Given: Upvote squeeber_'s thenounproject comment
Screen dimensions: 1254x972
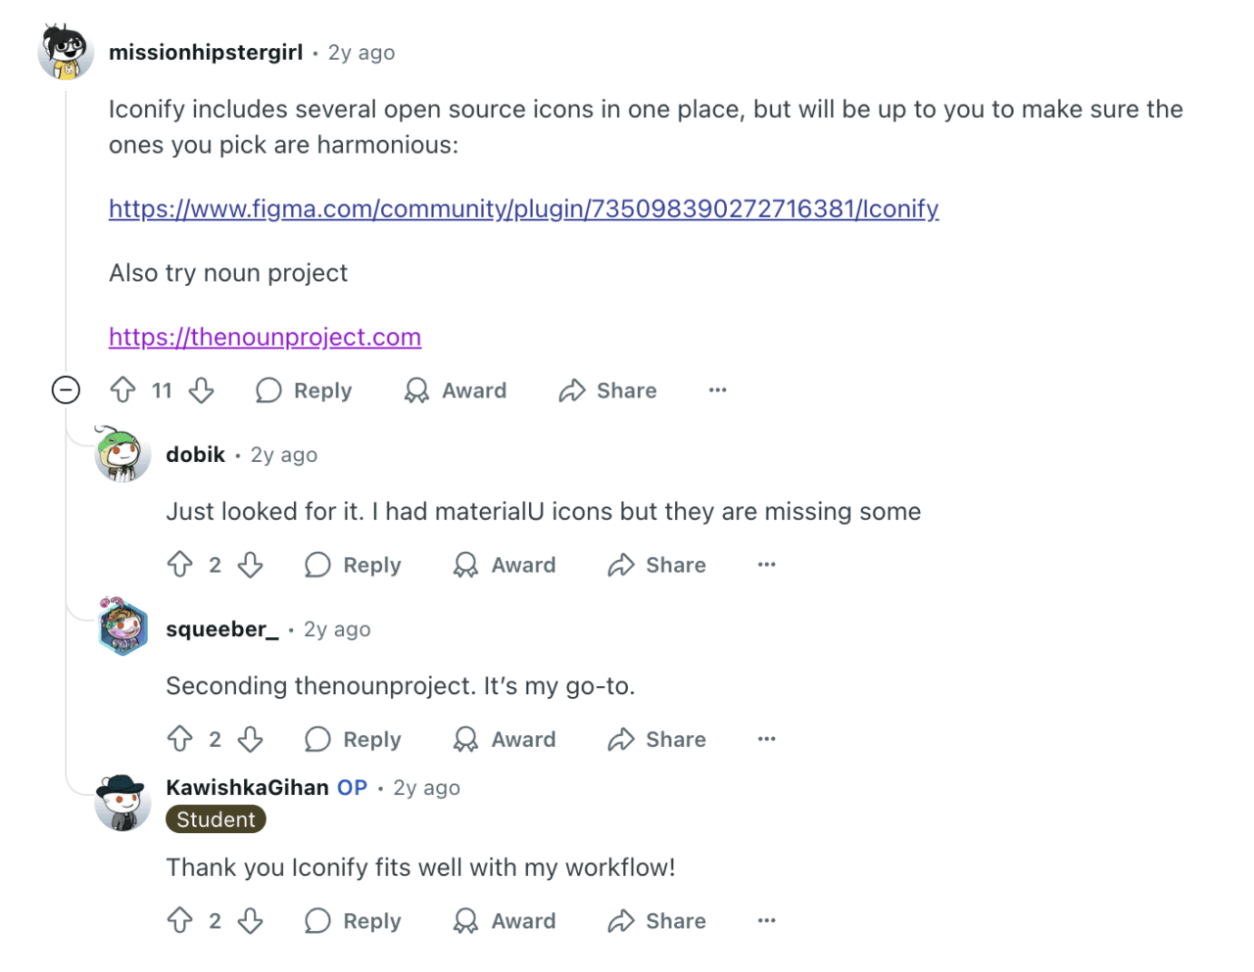Looking at the screenshot, I should click(x=180, y=739).
